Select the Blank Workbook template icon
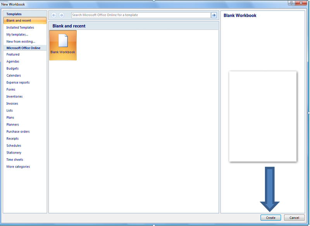 (63, 45)
